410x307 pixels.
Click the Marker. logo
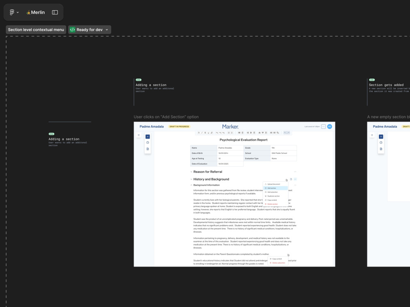pos(230,126)
